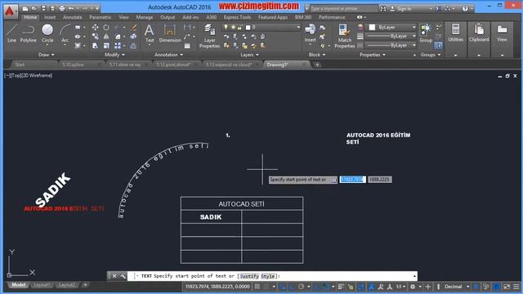The height and width of the screenshot is (294, 523).
Task: Click the Copy tool in Modify
Action: pos(95,36)
